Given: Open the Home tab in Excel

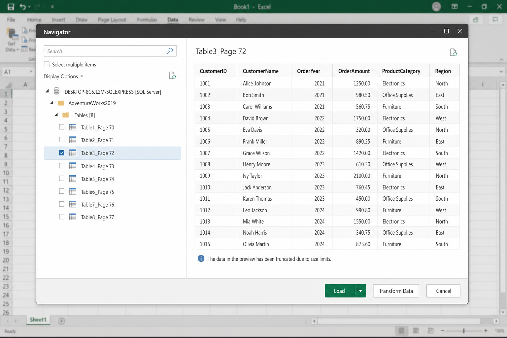Looking at the screenshot, I should (34, 20).
